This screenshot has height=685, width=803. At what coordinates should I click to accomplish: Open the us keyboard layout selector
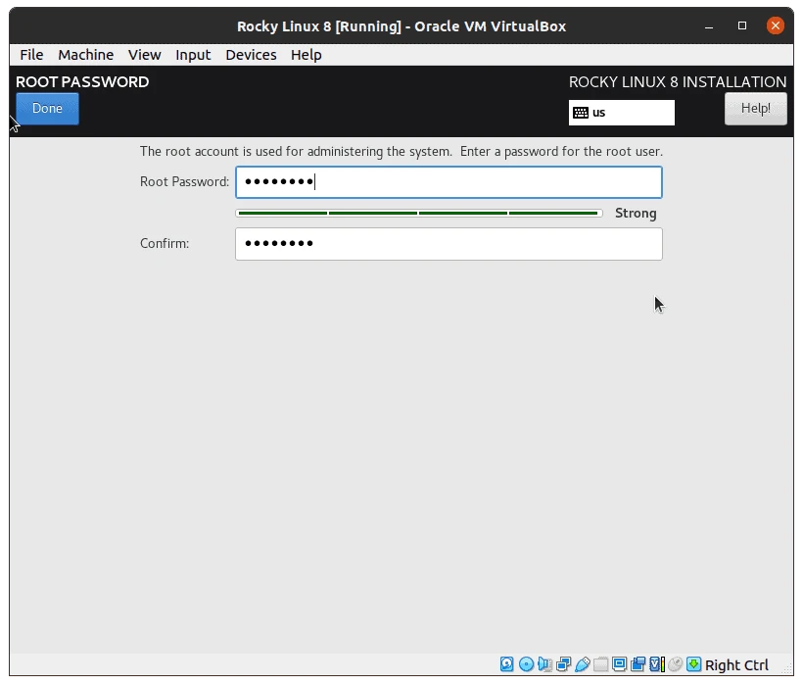click(x=621, y=113)
